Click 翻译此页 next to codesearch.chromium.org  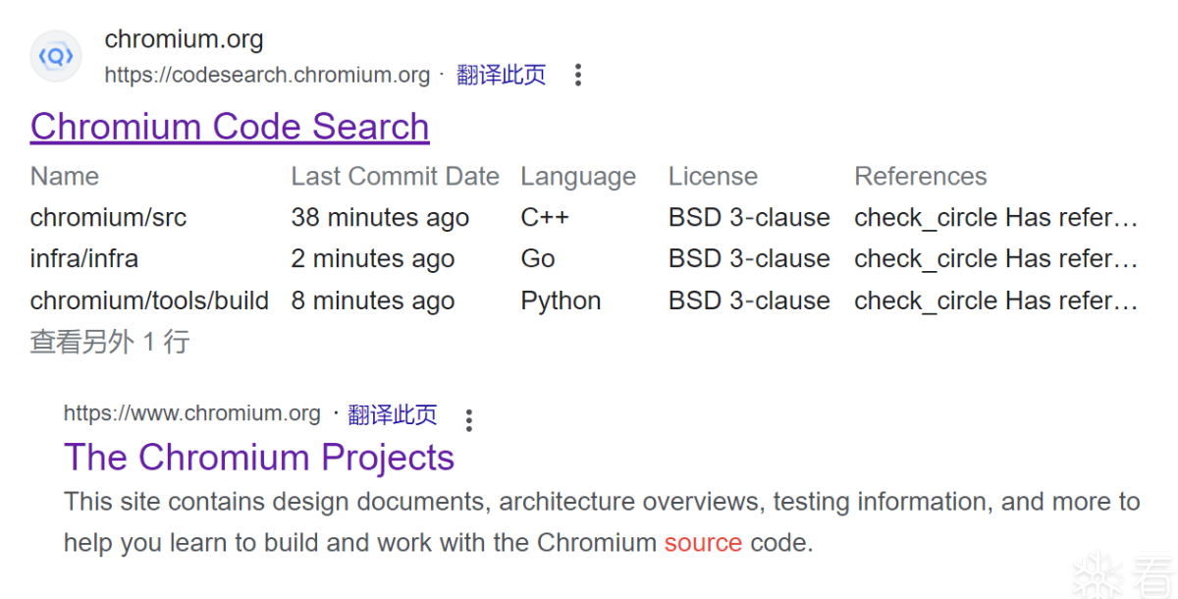pos(501,75)
